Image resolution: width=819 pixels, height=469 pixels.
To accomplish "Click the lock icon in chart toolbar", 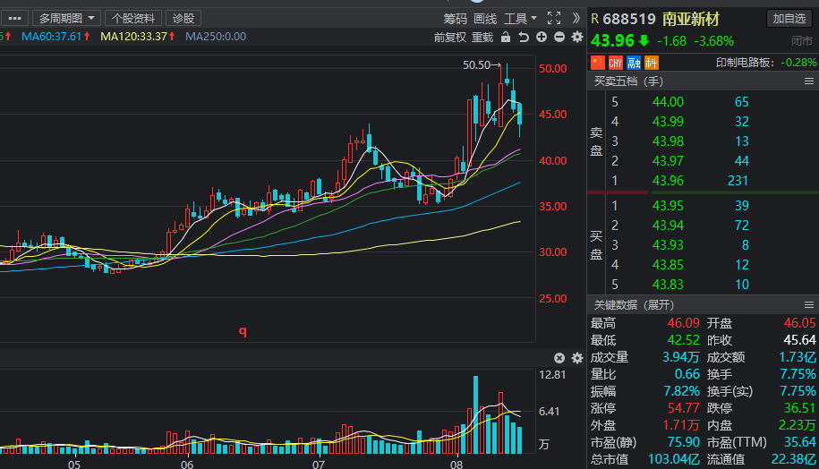I will click(x=506, y=38).
